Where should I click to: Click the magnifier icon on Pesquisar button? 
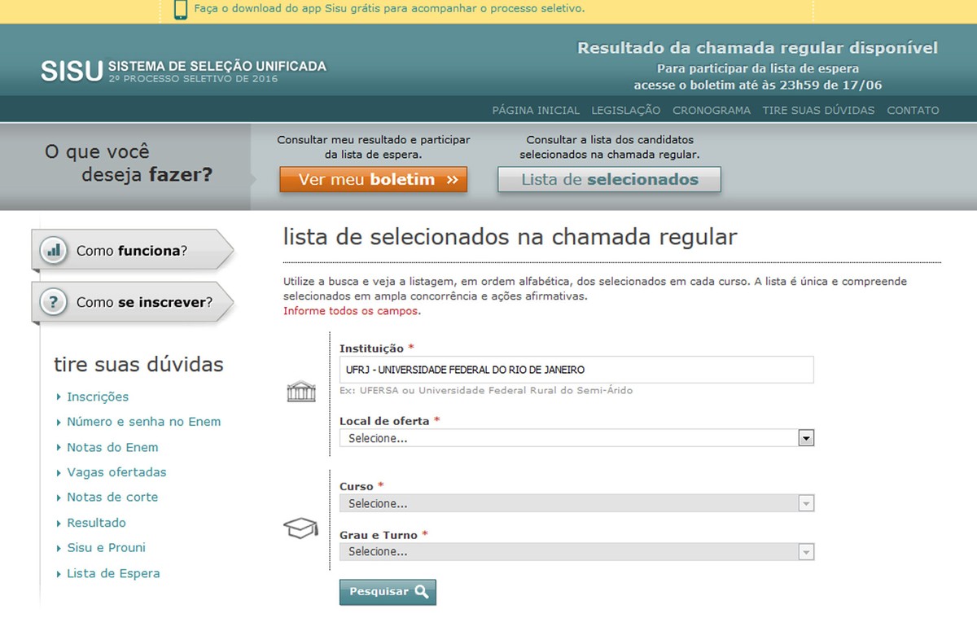421,592
